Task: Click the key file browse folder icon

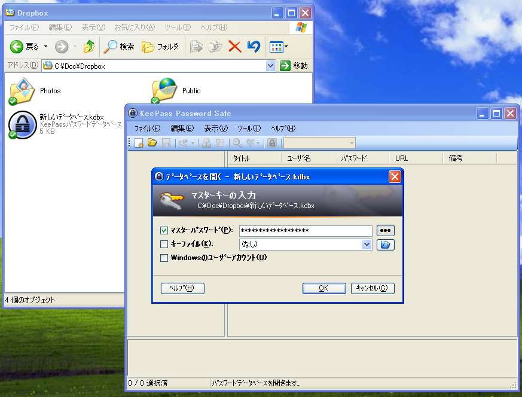Action: (x=385, y=245)
